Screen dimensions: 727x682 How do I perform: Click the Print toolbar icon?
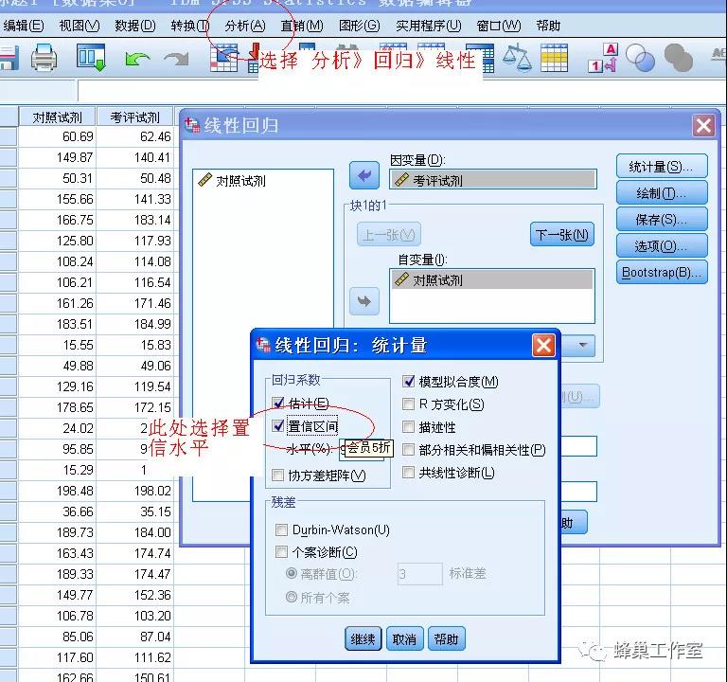click(44, 60)
